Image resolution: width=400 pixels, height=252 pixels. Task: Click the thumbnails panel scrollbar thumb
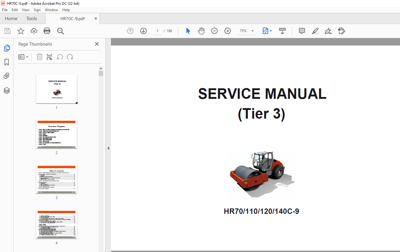[101, 73]
